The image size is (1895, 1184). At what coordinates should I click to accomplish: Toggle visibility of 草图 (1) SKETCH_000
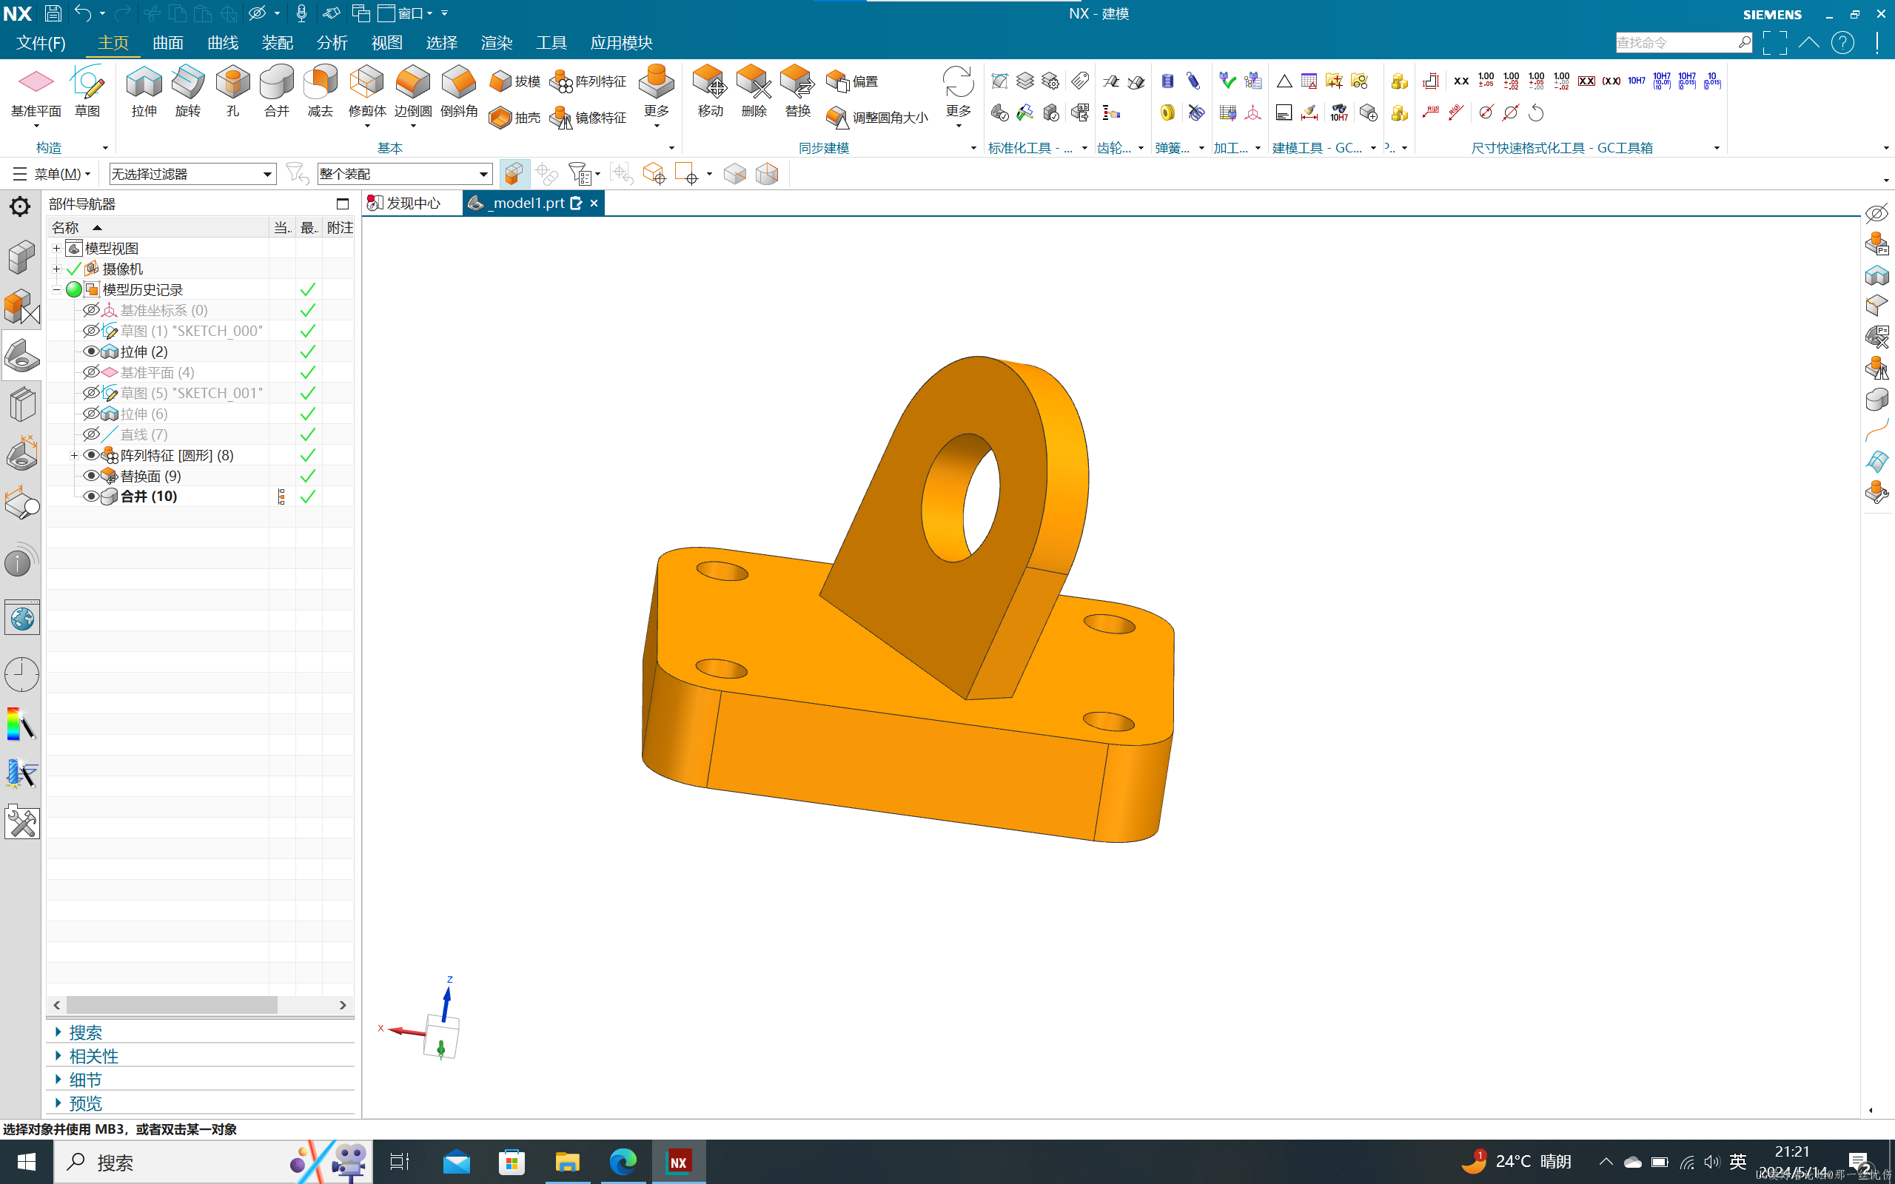coord(91,331)
